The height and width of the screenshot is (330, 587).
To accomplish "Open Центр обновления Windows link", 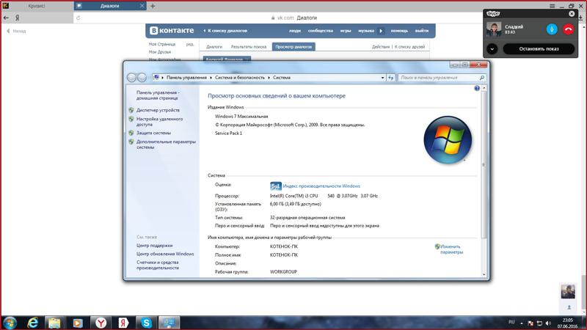I will point(165,254).
